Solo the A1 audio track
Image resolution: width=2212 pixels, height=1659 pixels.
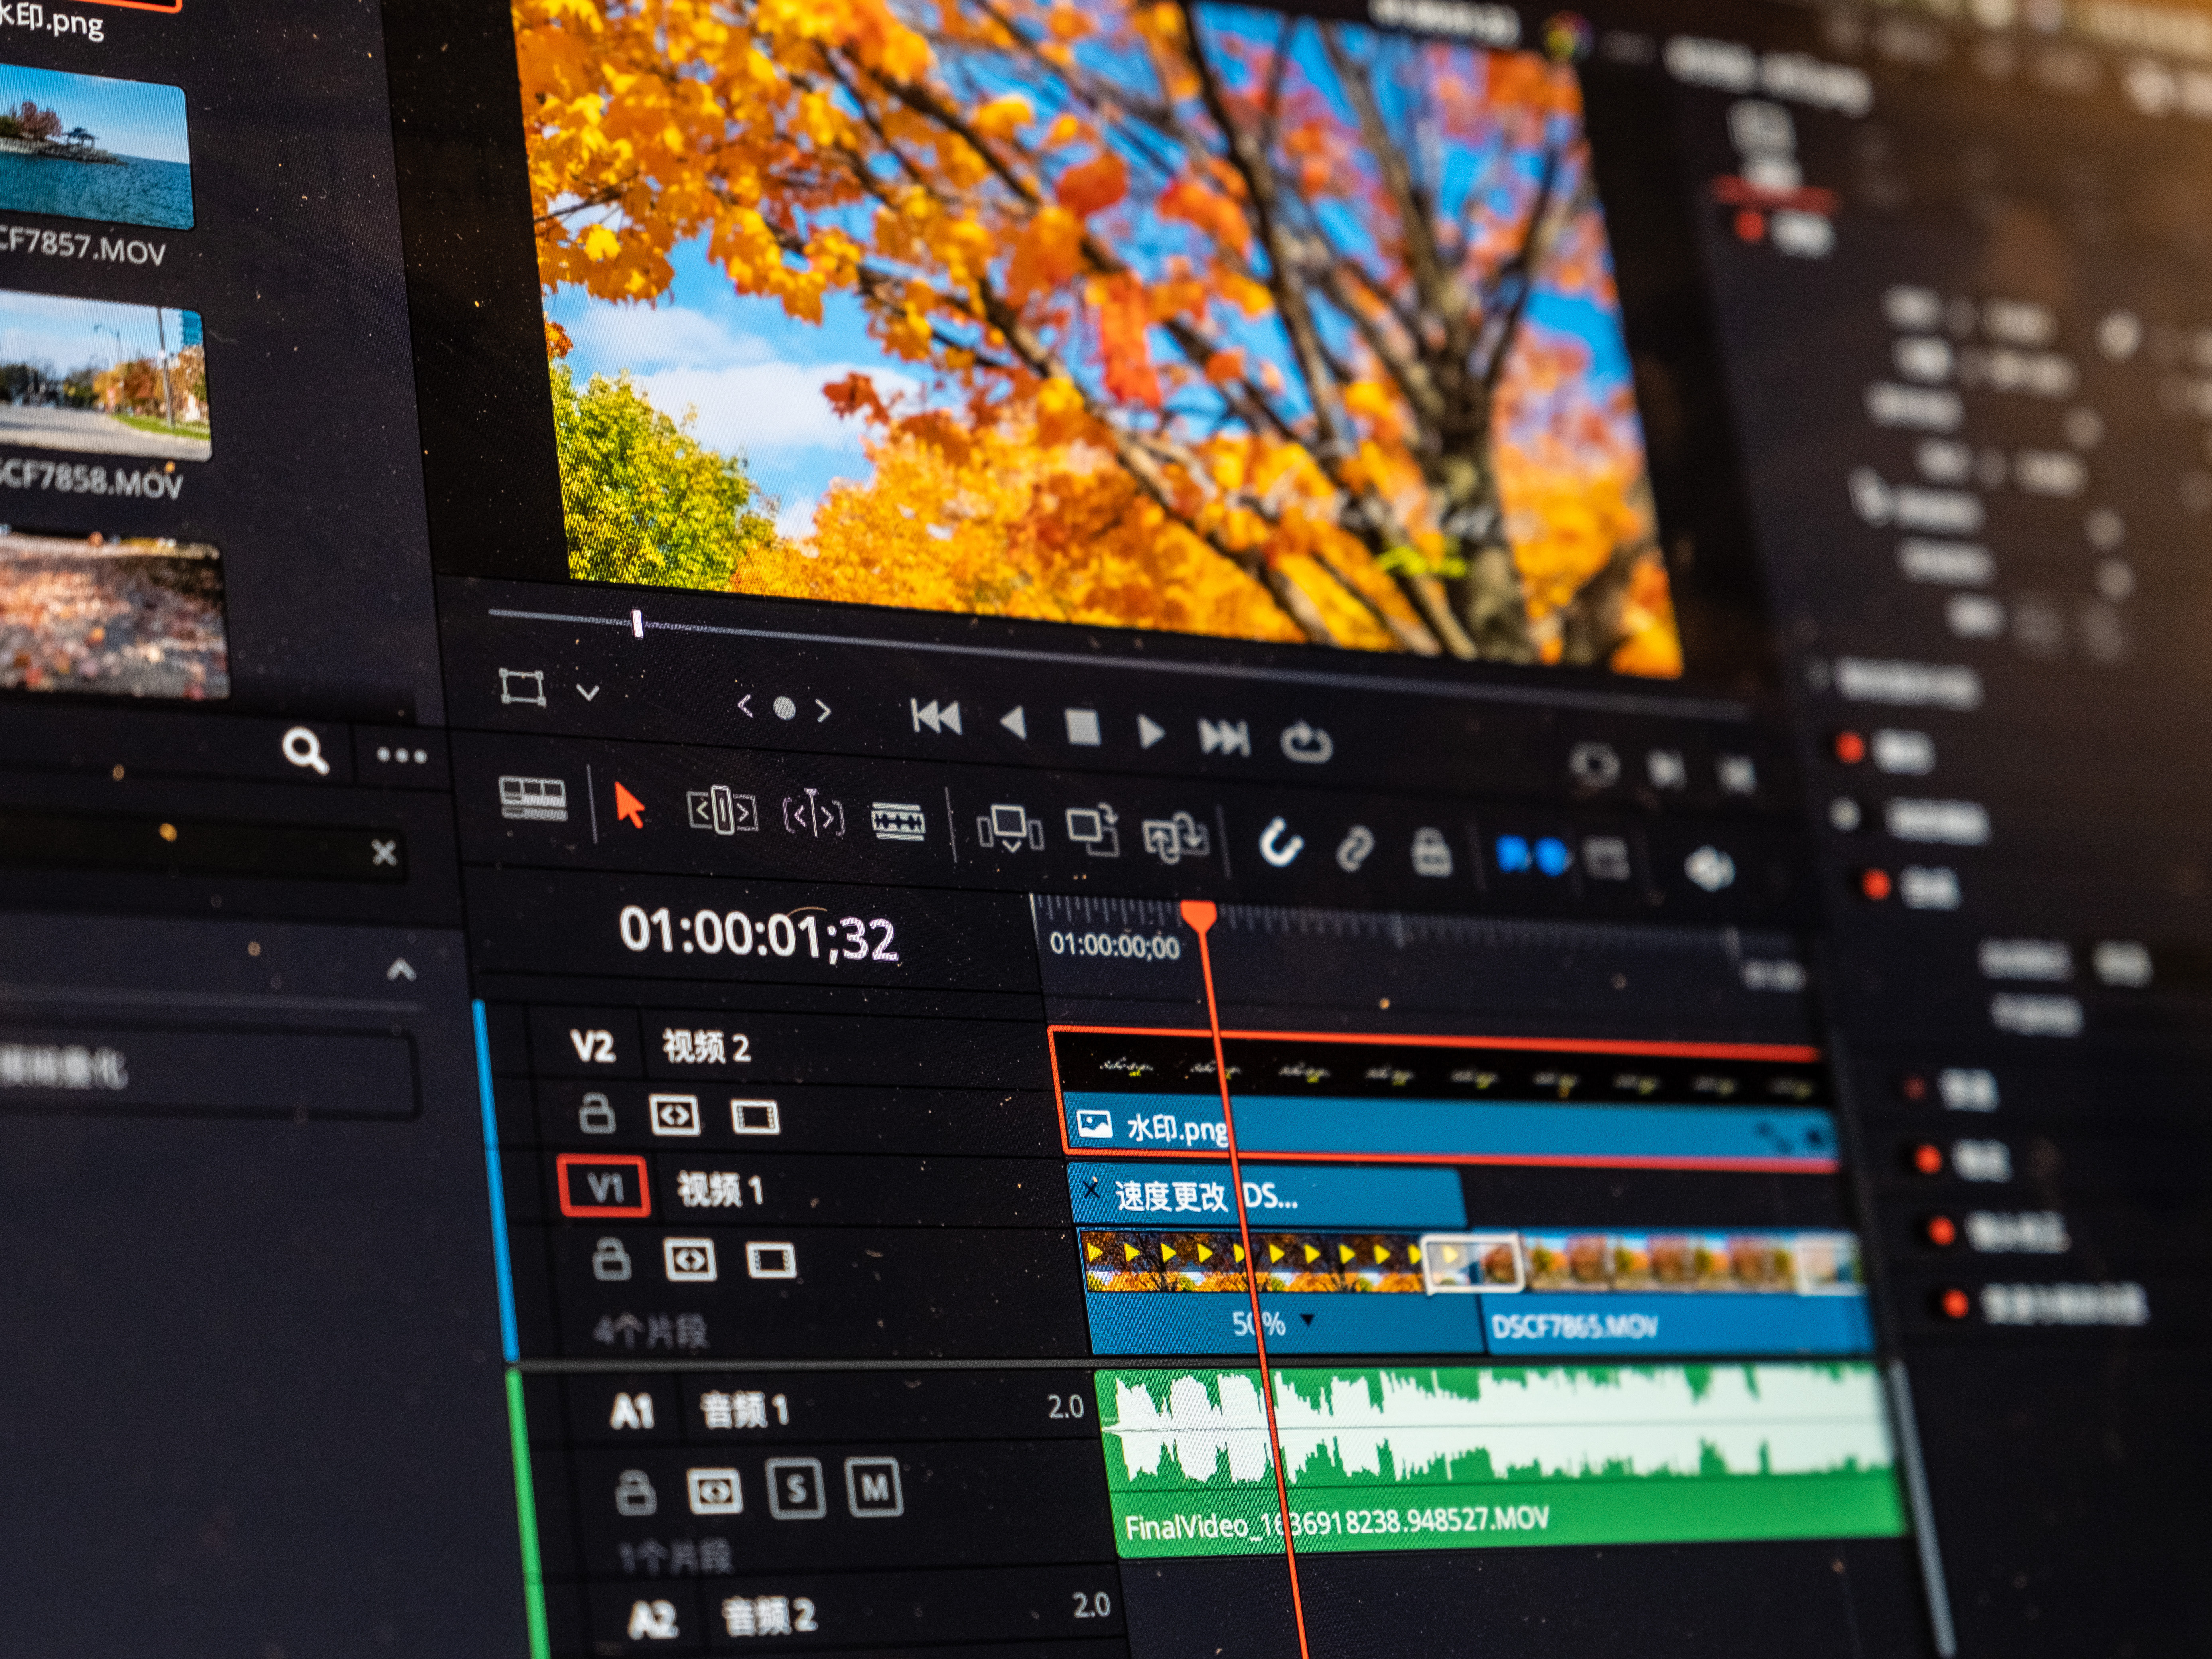[x=796, y=1489]
